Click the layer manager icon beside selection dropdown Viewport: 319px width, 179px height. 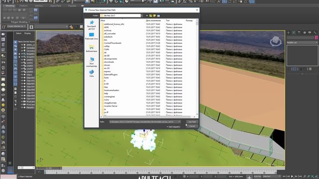[31, 27]
